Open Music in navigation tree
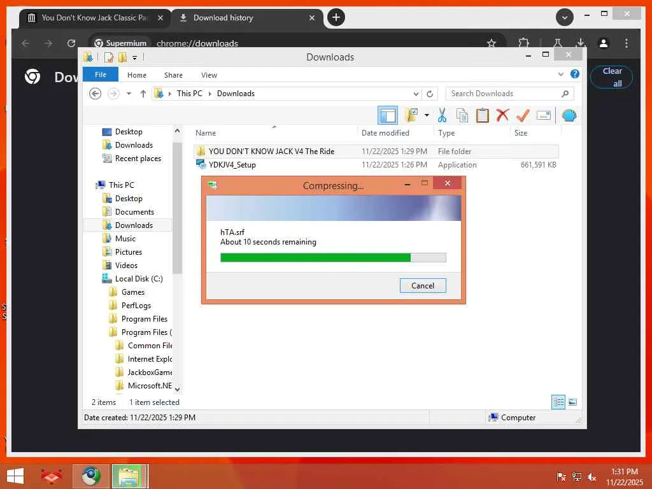 click(125, 239)
